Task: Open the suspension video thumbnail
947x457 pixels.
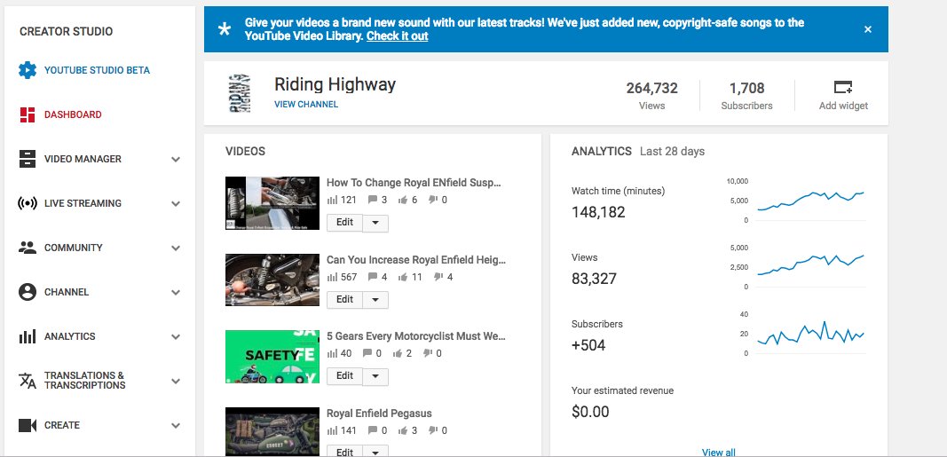Action: click(272, 203)
